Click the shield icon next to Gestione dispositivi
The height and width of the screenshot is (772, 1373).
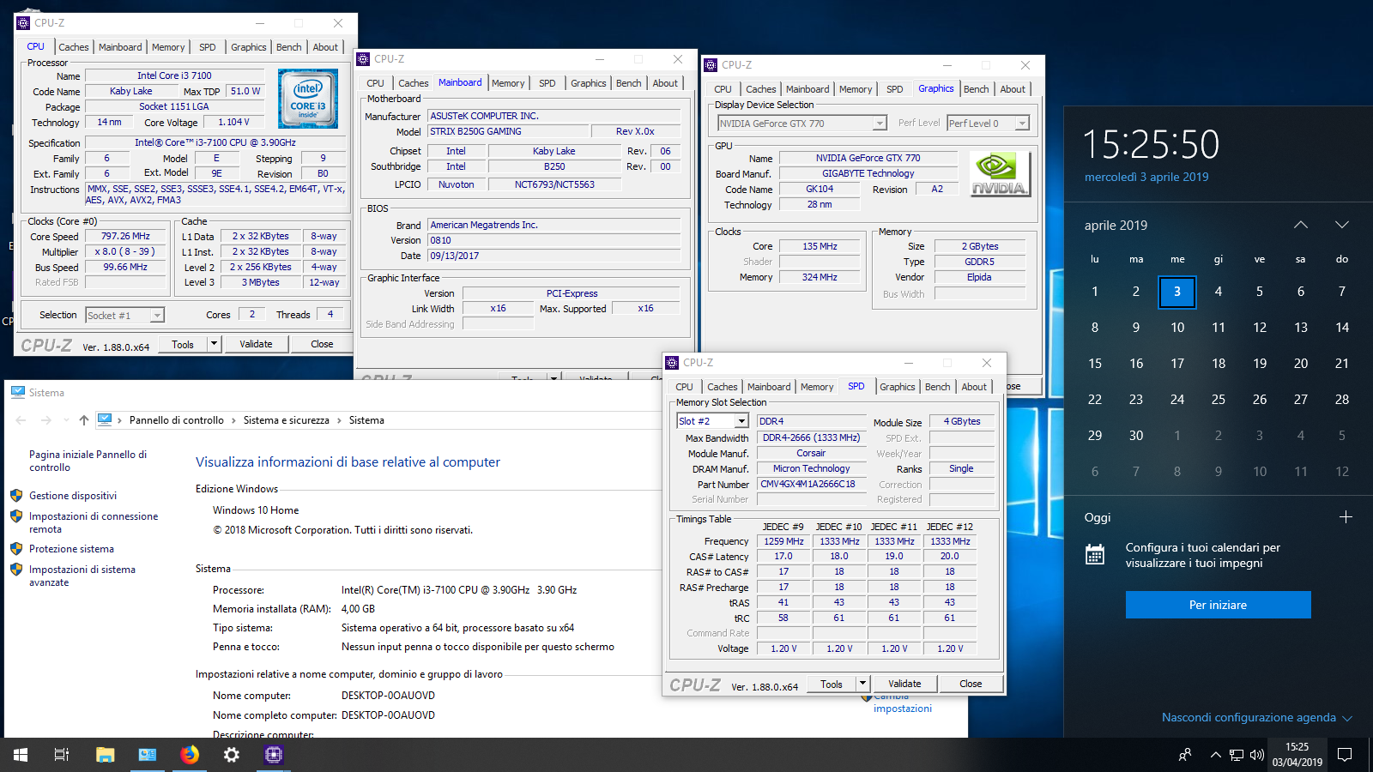(16, 495)
